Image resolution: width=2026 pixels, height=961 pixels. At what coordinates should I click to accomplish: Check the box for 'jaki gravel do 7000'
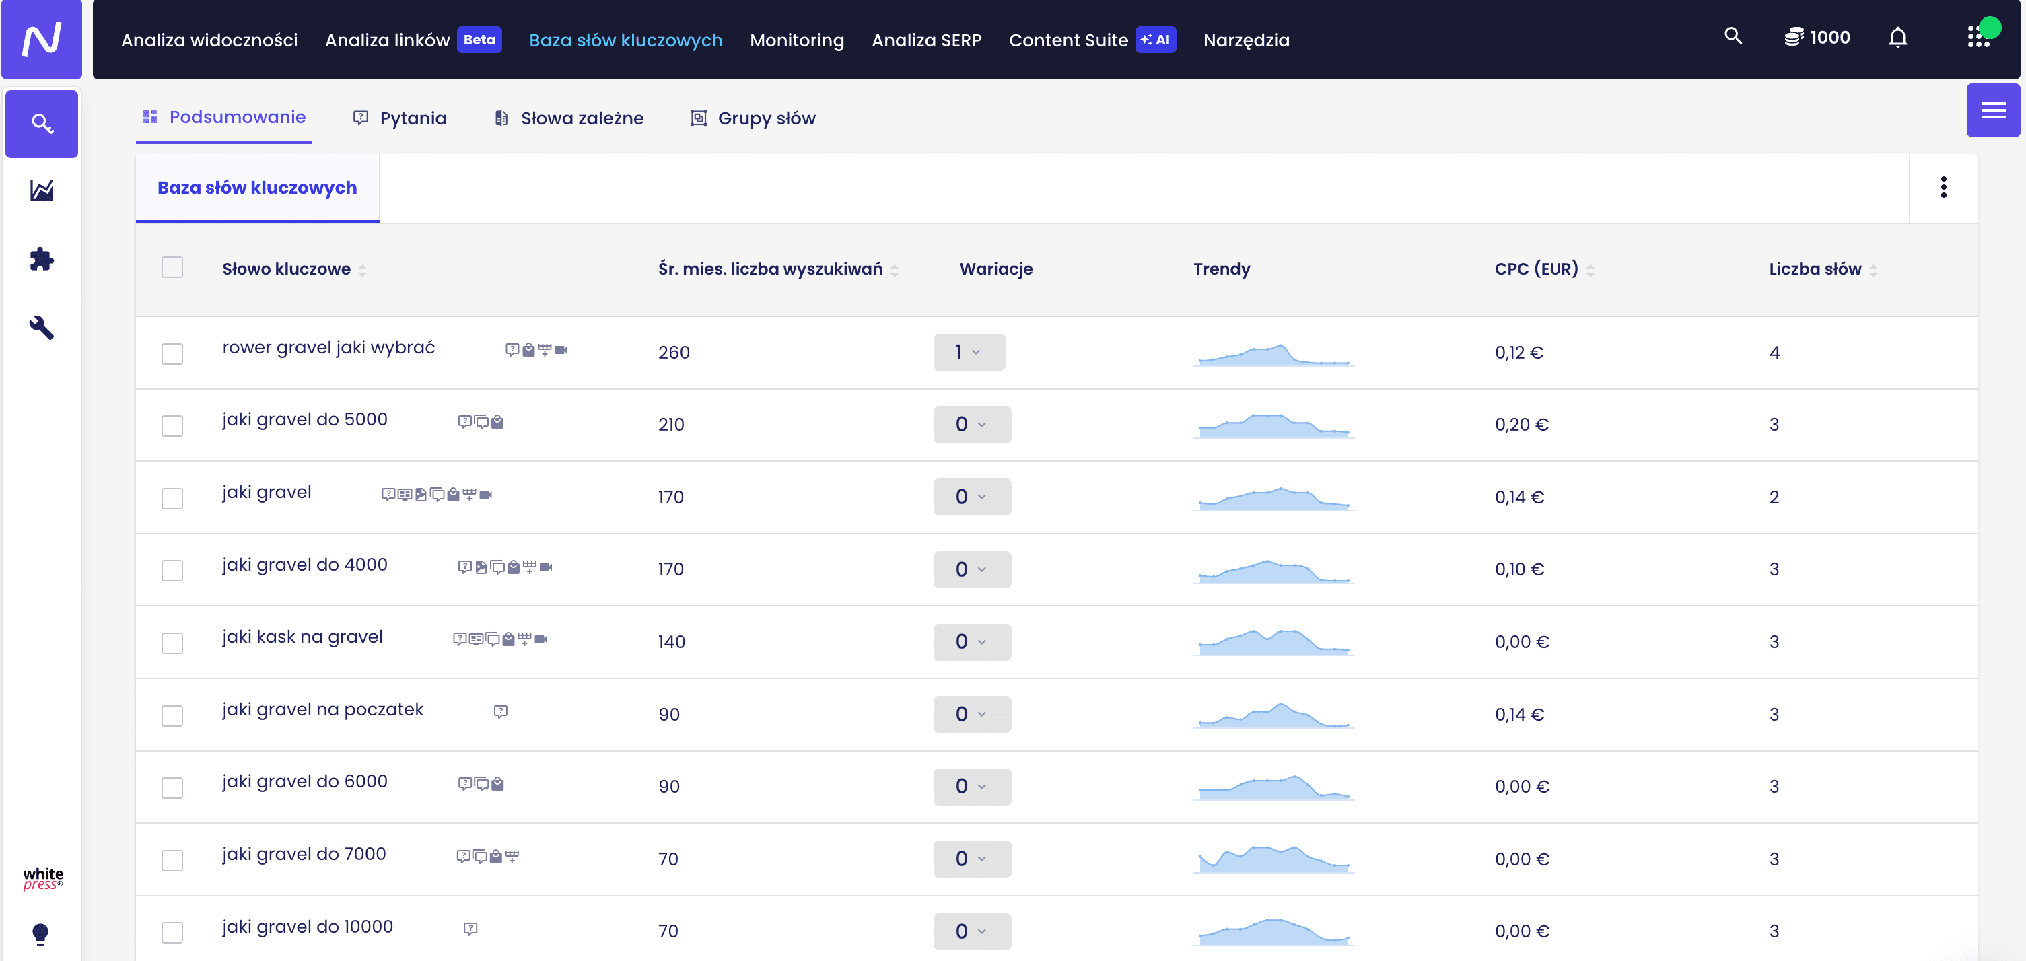[172, 859]
